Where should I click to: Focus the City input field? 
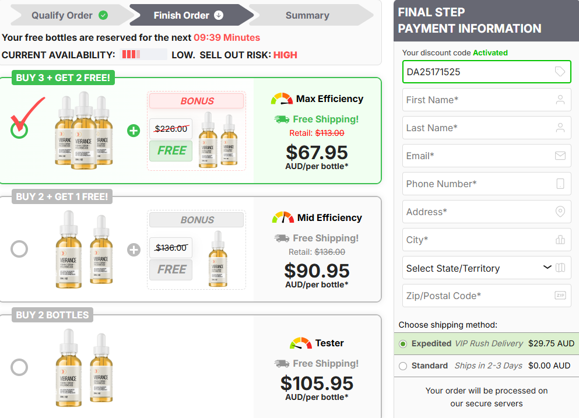[x=486, y=240]
